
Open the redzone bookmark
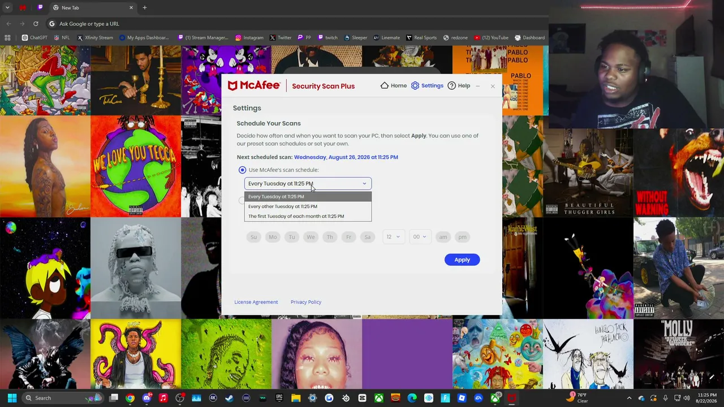click(455, 38)
